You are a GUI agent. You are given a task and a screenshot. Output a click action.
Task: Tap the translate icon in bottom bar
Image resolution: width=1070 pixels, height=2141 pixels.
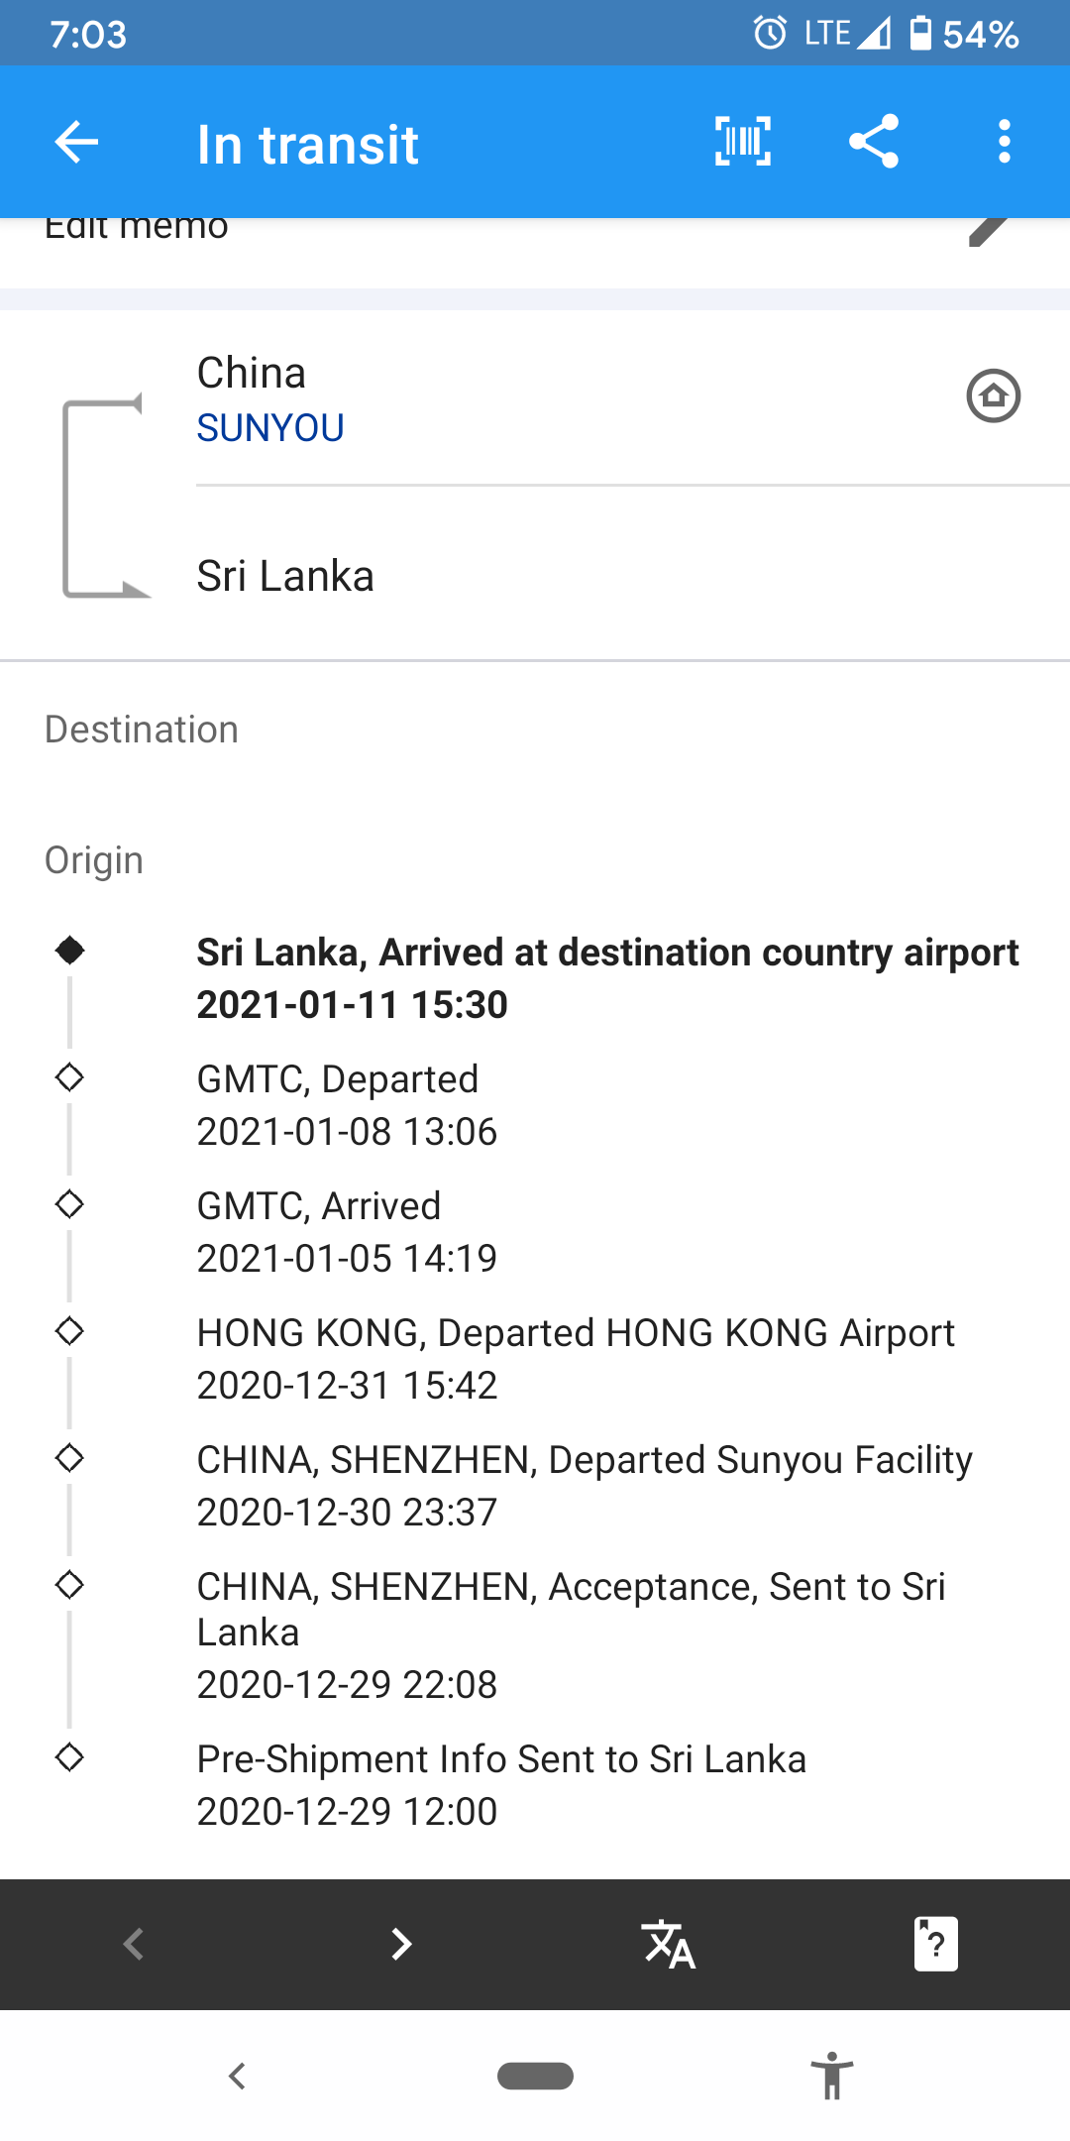[x=669, y=1944]
